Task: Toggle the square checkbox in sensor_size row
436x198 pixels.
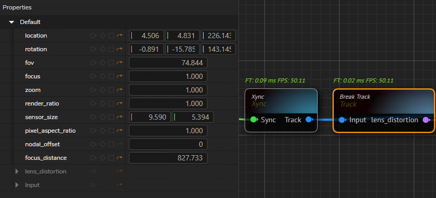Action: pyautogui.click(x=111, y=117)
